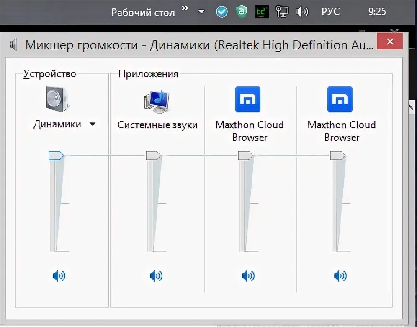Click the first Maxthon Cloud Browser icon
The image size is (417, 327).
(x=247, y=99)
